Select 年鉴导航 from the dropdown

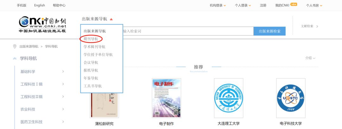91,78
